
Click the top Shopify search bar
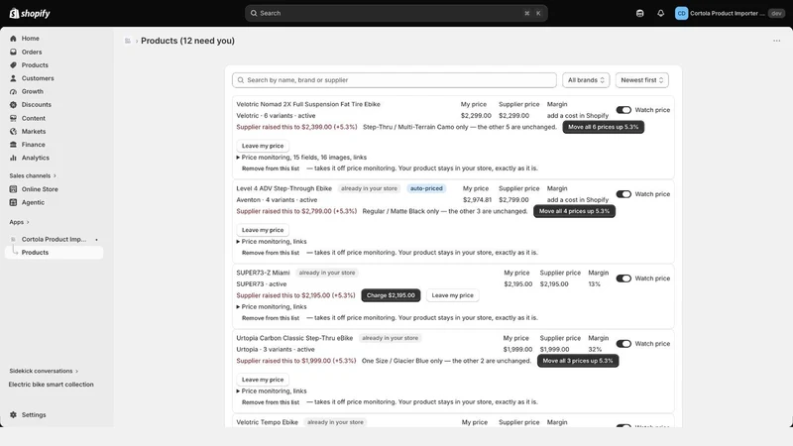point(396,13)
